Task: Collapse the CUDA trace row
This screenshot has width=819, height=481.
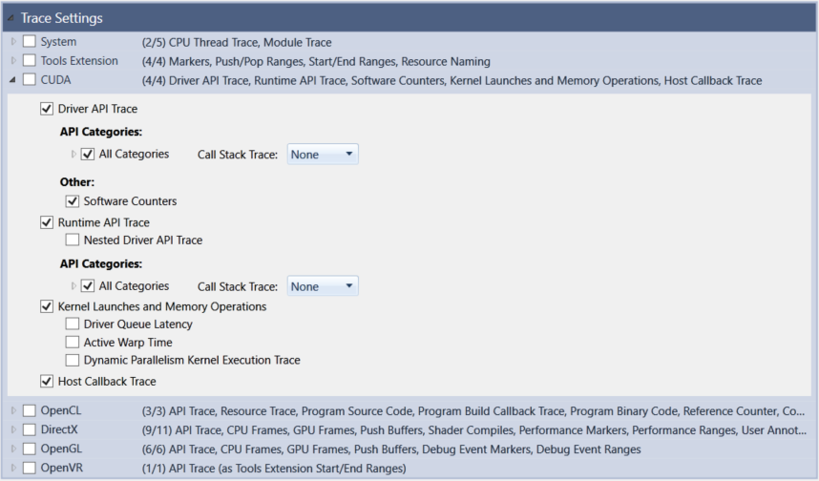Action: point(12,80)
